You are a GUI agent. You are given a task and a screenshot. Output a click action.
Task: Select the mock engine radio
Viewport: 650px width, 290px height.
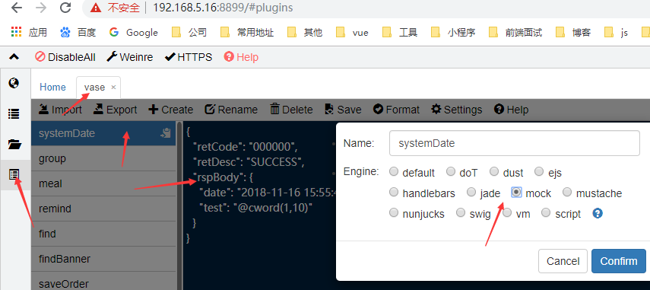coord(516,192)
